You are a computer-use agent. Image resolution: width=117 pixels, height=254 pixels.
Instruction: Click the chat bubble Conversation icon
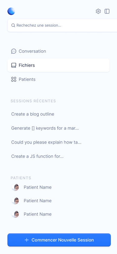pyautogui.click(x=14, y=51)
